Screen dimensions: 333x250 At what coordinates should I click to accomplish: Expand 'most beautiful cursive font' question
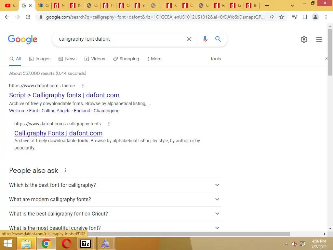115,227
